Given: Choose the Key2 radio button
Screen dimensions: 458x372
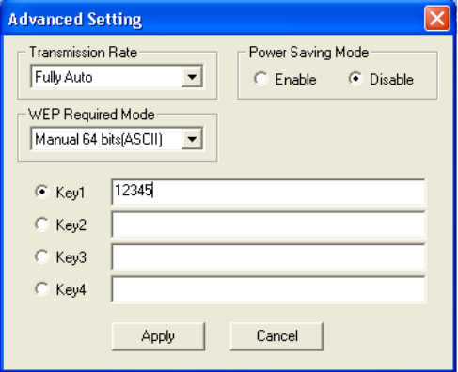Looking at the screenshot, I should (41, 225).
